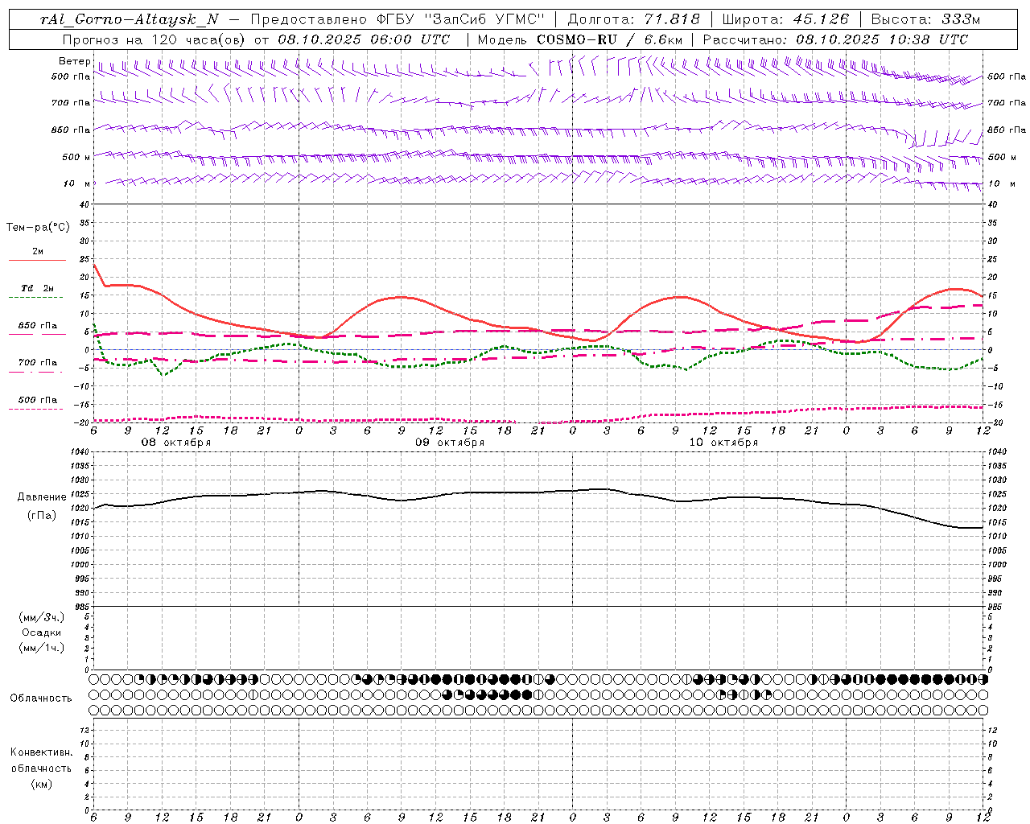This screenshot has width=1030, height=824.
Task: Click the Тем-ра(°C) axis title
Action: tap(38, 228)
